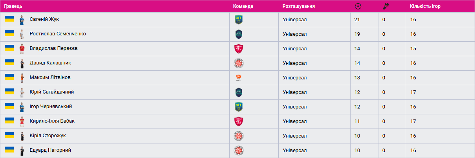Image resolution: width=475 pixels, height=158 pixels.
Task: Click player photo of Ростислав Семенченко
Action: (22, 34)
